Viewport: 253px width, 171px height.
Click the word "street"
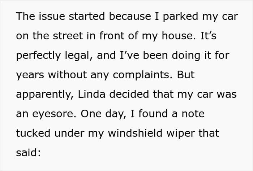[68, 36]
